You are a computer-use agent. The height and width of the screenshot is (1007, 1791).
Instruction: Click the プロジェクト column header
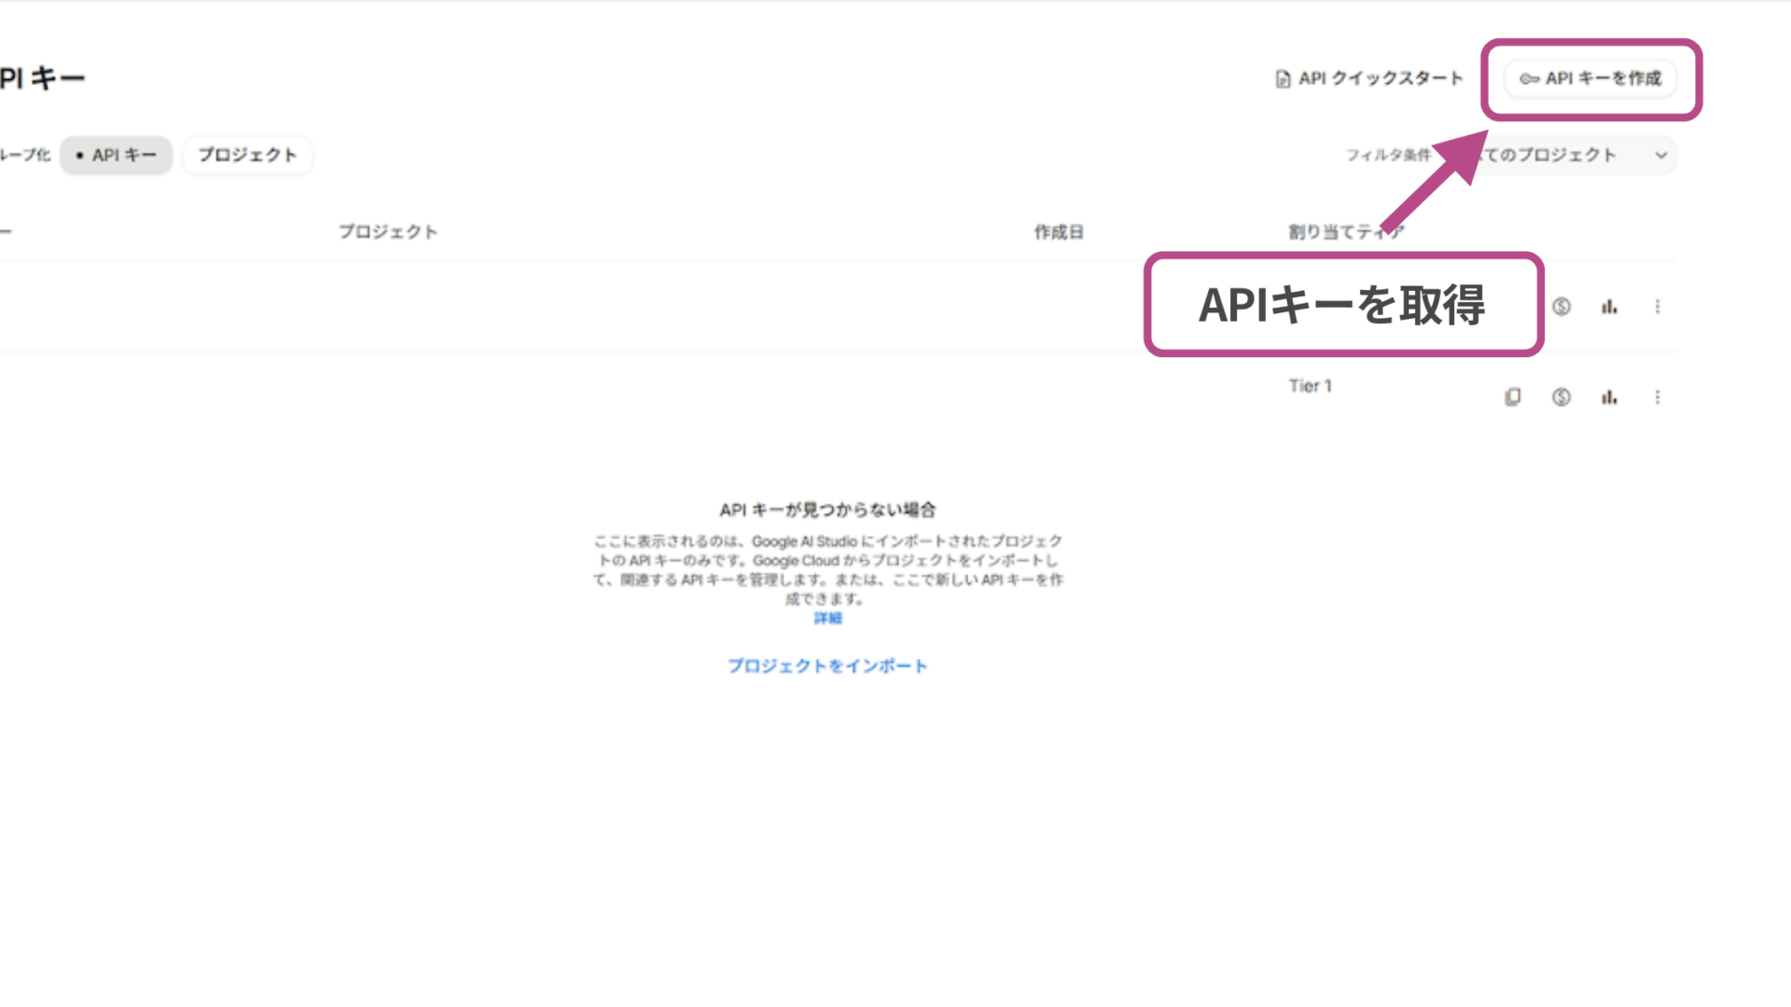click(389, 231)
